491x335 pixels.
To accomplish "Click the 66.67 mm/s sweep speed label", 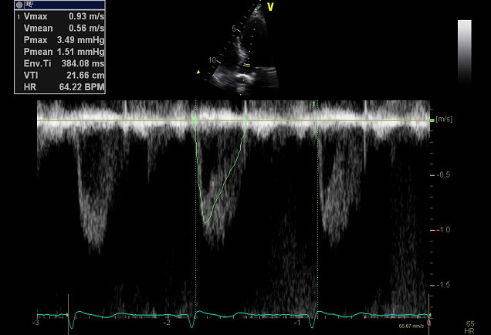I will tap(410, 327).
